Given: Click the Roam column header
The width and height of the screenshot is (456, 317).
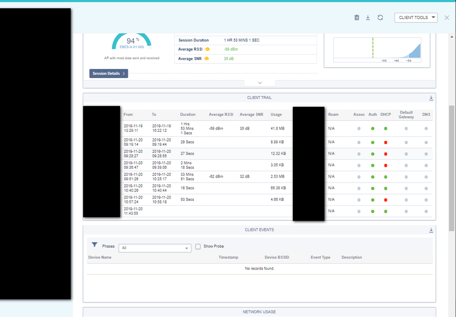Looking at the screenshot, I should (333, 114).
